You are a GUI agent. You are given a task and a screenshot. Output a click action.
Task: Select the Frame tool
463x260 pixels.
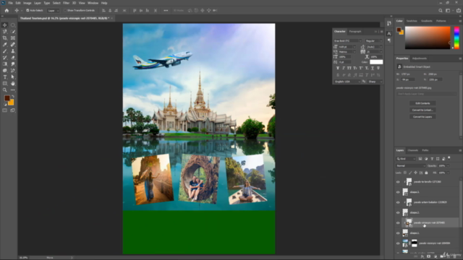click(x=13, y=38)
